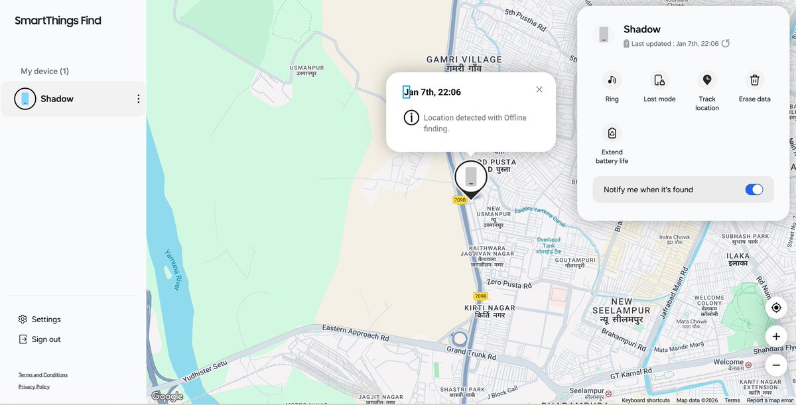Screen dimensions: 796x405
Task: Click the device pin on the map
Action: point(470,179)
